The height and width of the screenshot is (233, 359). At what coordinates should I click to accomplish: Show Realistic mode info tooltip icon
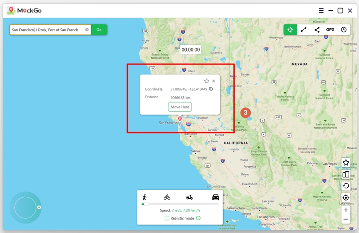click(198, 218)
